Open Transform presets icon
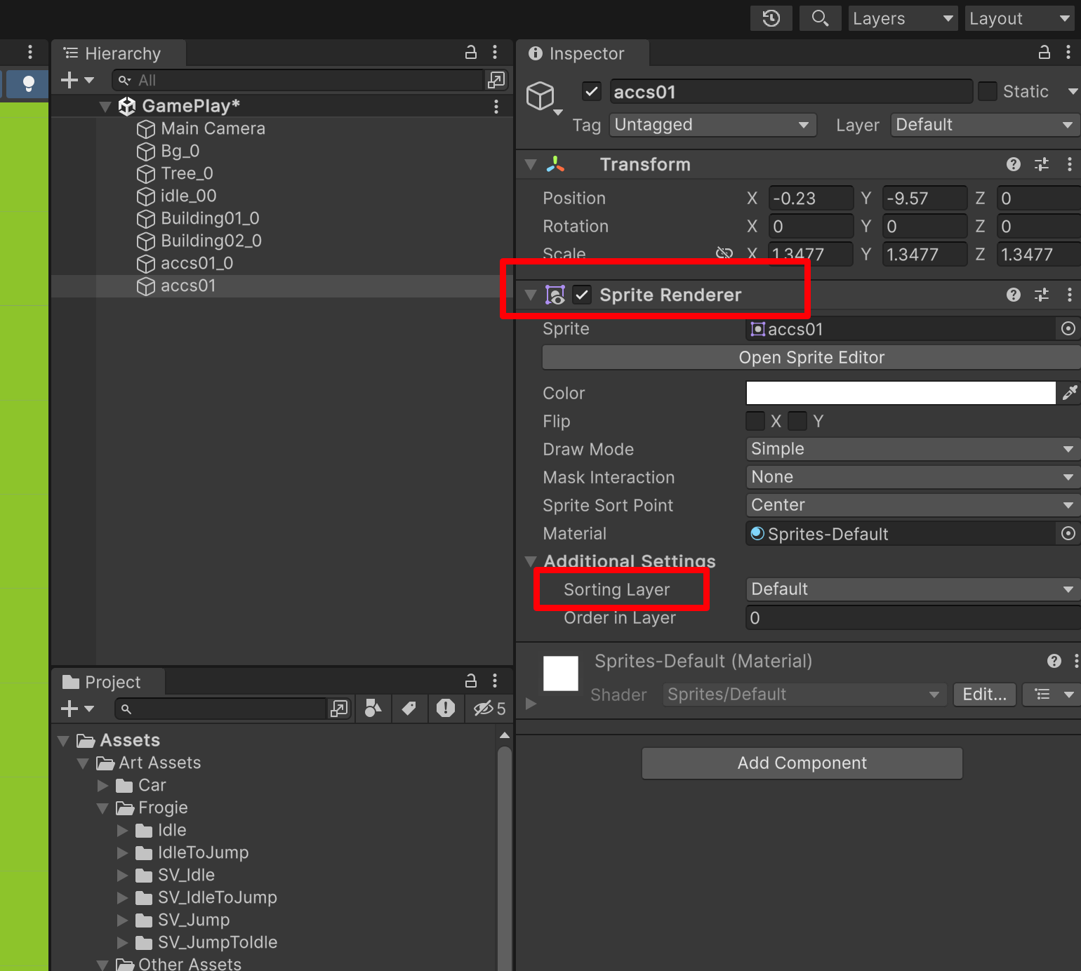Image resolution: width=1081 pixels, height=971 pixels. [x=1042, y=164]
